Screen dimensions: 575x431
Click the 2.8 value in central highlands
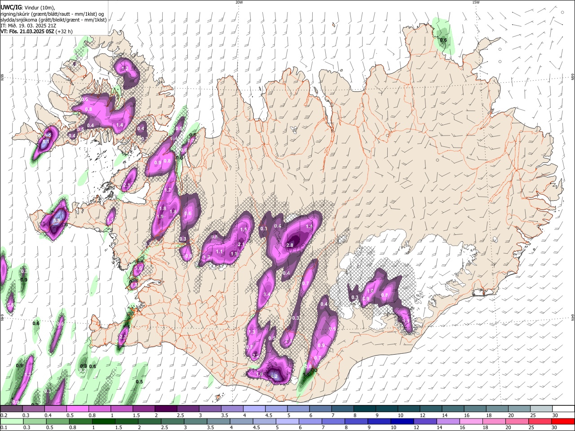tap(290, 245)
